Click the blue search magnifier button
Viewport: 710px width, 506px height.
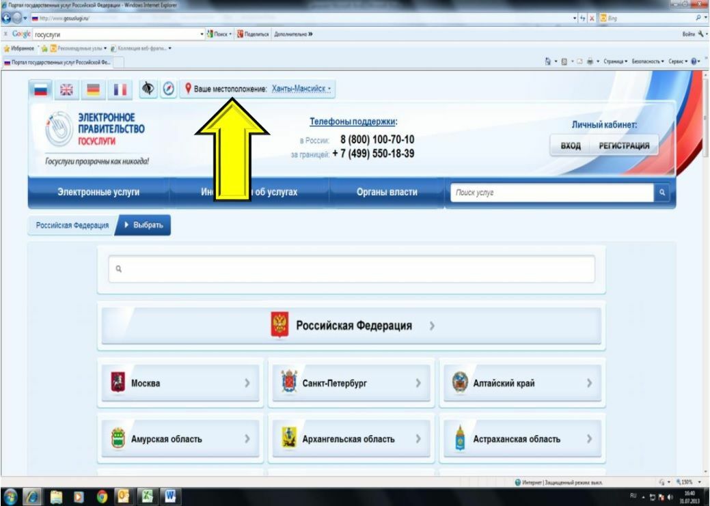(662, 193)
